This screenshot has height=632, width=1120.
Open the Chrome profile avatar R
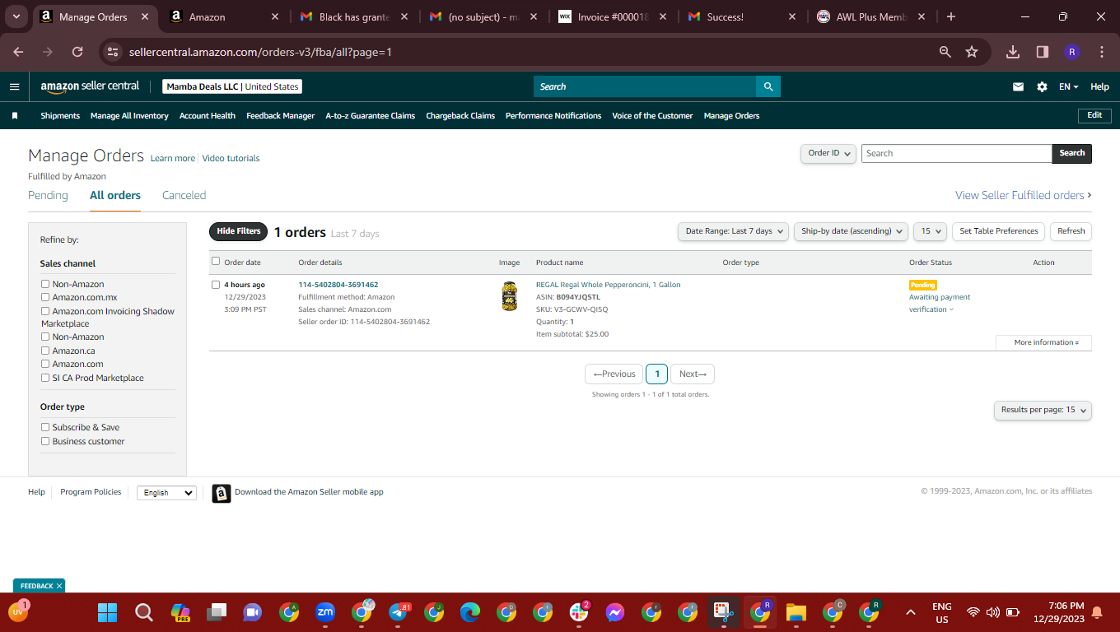(x=1071, y=52)
